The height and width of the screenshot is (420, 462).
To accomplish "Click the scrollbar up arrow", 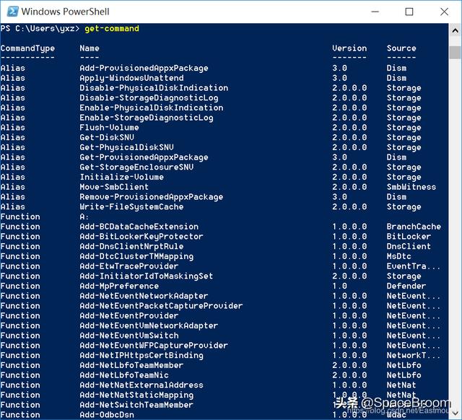I will tap(455, 30).
